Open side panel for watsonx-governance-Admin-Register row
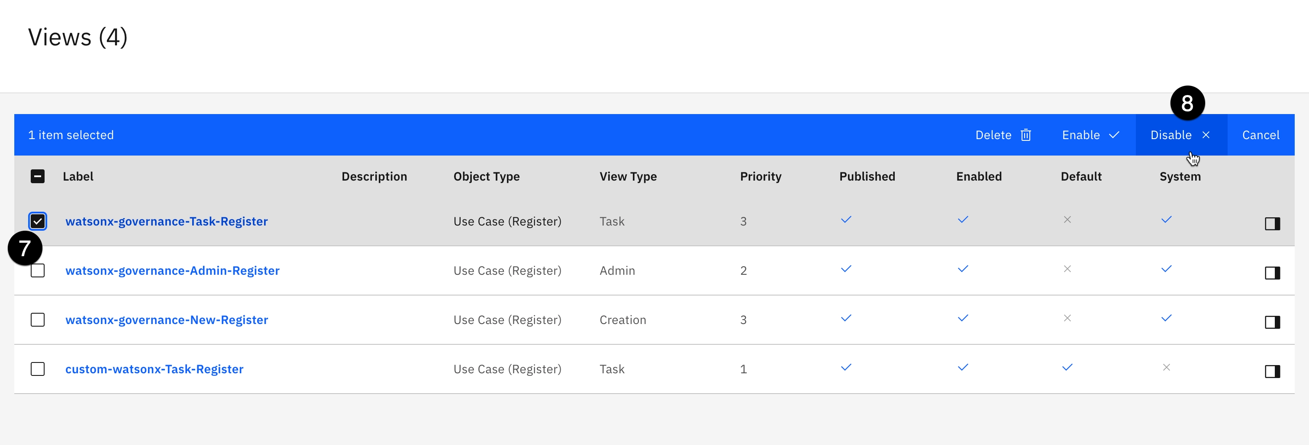This screenshot has width=1309, height=445. coord(1272,273)
